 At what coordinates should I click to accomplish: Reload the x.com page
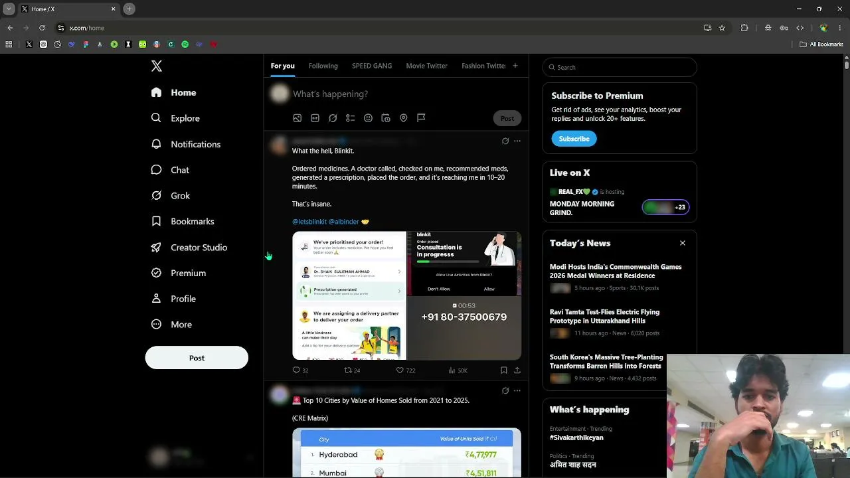pos(42,28)
